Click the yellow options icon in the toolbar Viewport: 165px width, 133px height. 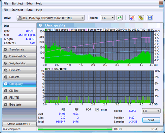click(x=141, y=18)
